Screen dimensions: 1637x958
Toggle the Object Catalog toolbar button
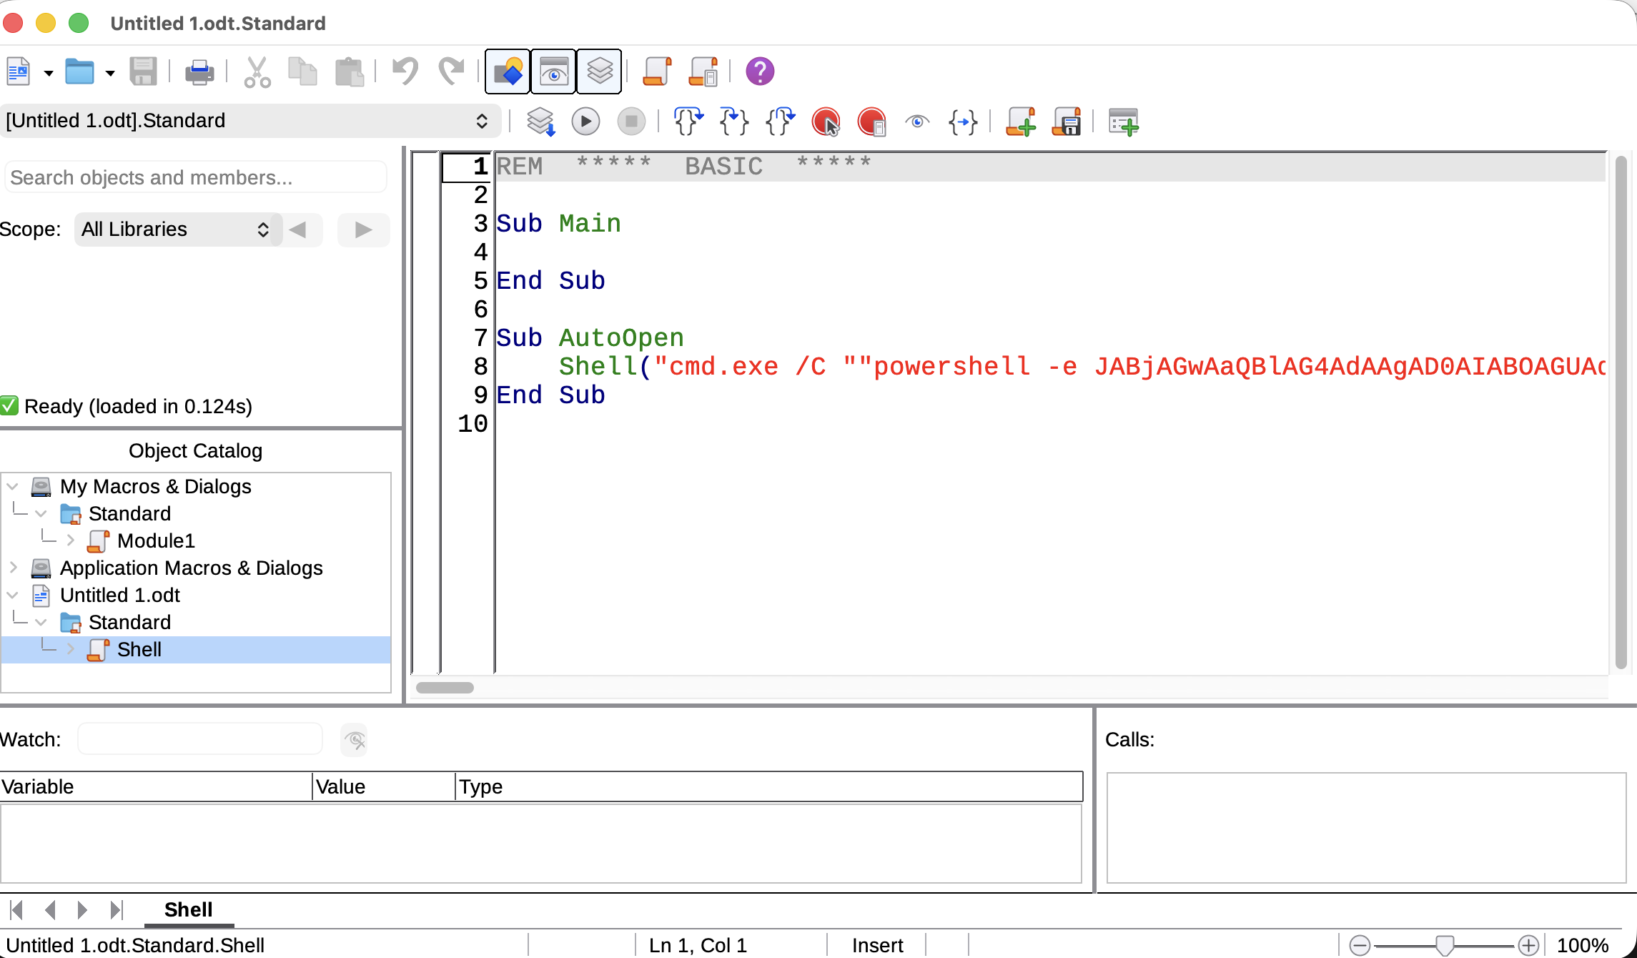(x=508, y=71)
